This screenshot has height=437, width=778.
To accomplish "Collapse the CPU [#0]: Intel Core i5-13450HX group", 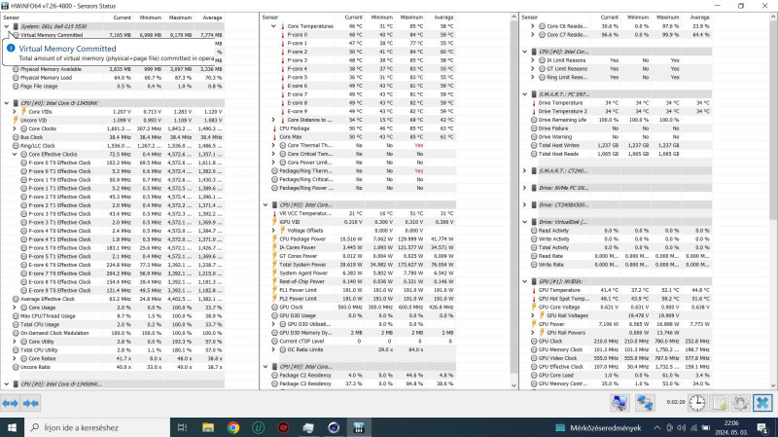I will coord(7,103).
